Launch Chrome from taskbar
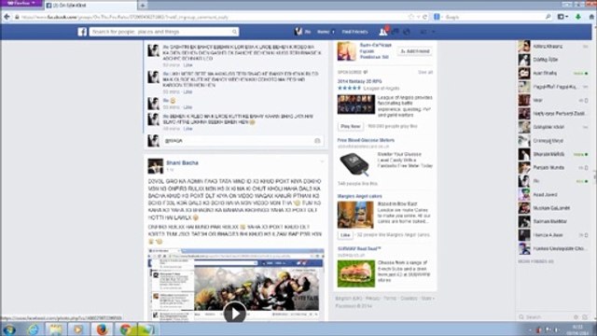 pos(125,329)
